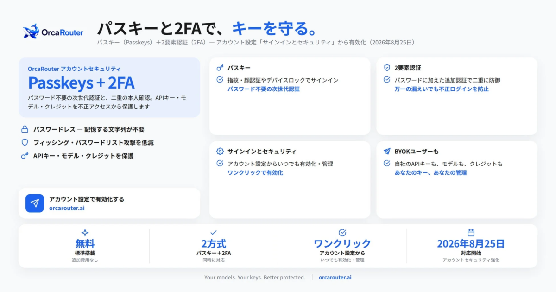Click the OrcaRouter wordmark text
Image resolution: width=556 pixels, height=292 pixels.
63,32
